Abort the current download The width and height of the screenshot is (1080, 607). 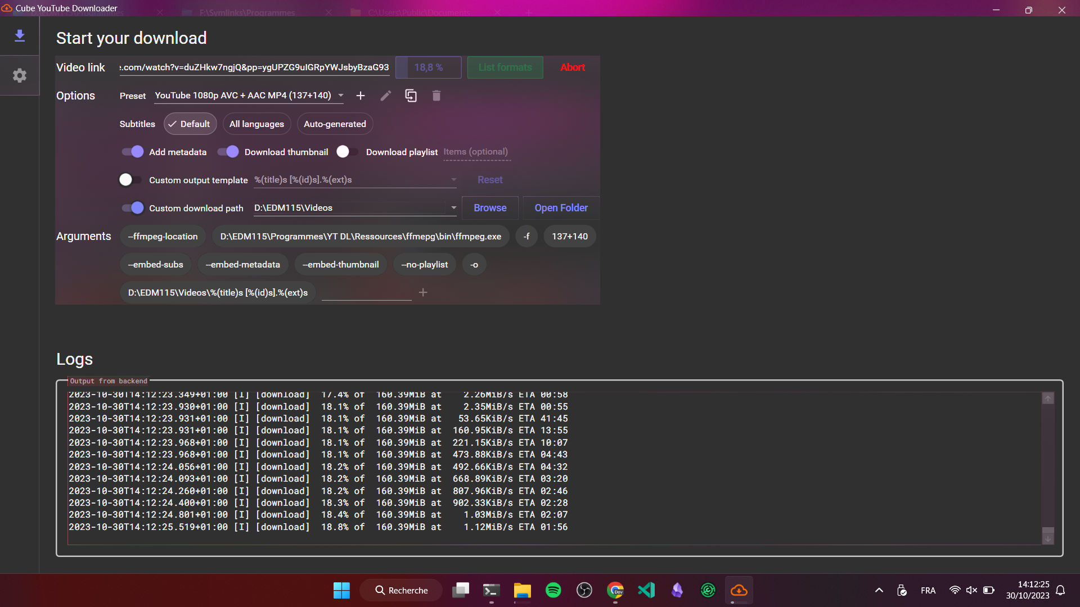click(x=572, y=67)
